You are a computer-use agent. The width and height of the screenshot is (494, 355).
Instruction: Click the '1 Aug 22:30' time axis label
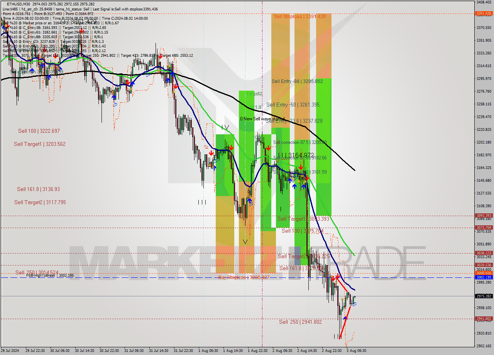(257, 351)
